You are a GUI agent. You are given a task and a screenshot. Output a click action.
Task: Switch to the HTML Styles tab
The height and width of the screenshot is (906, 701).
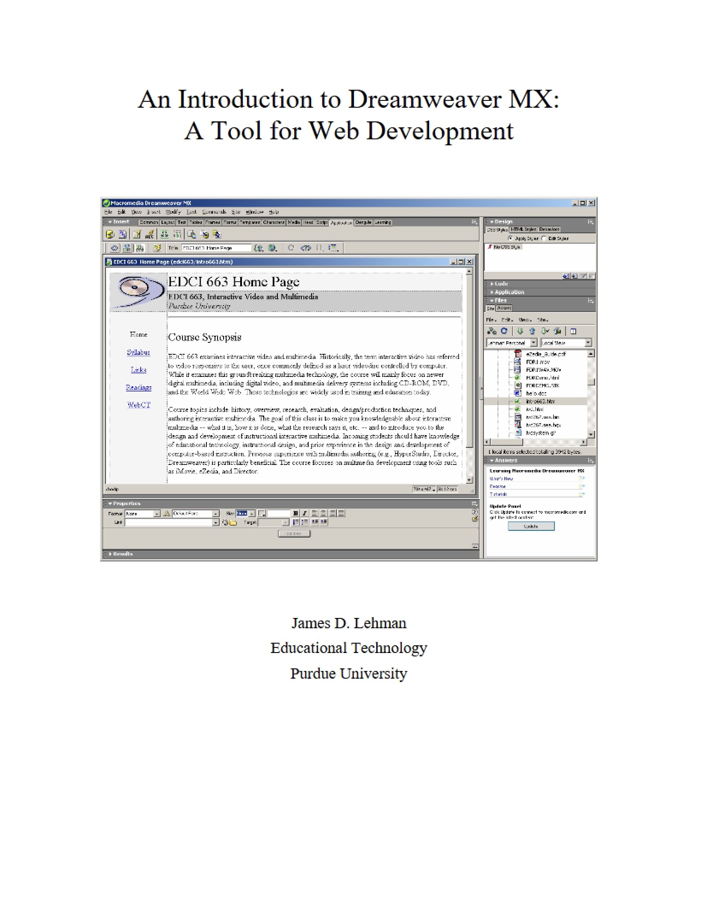524,229
